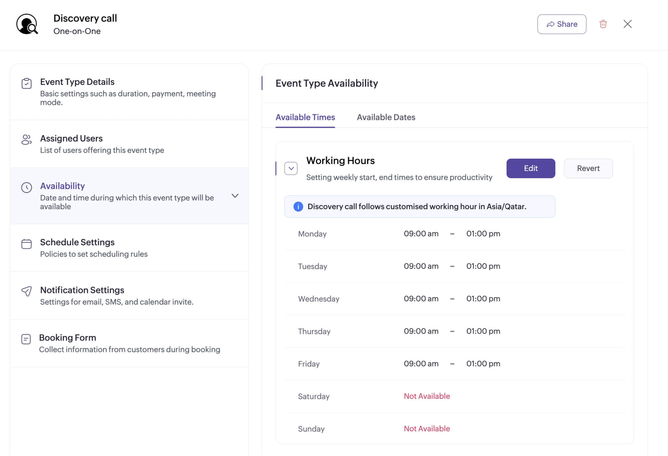Click the Event Type Details document icon
Screen dimensions: 668x456
(26, 83)
